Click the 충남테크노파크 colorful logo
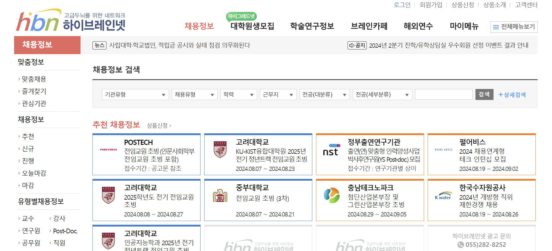 (x=332, y=195)
